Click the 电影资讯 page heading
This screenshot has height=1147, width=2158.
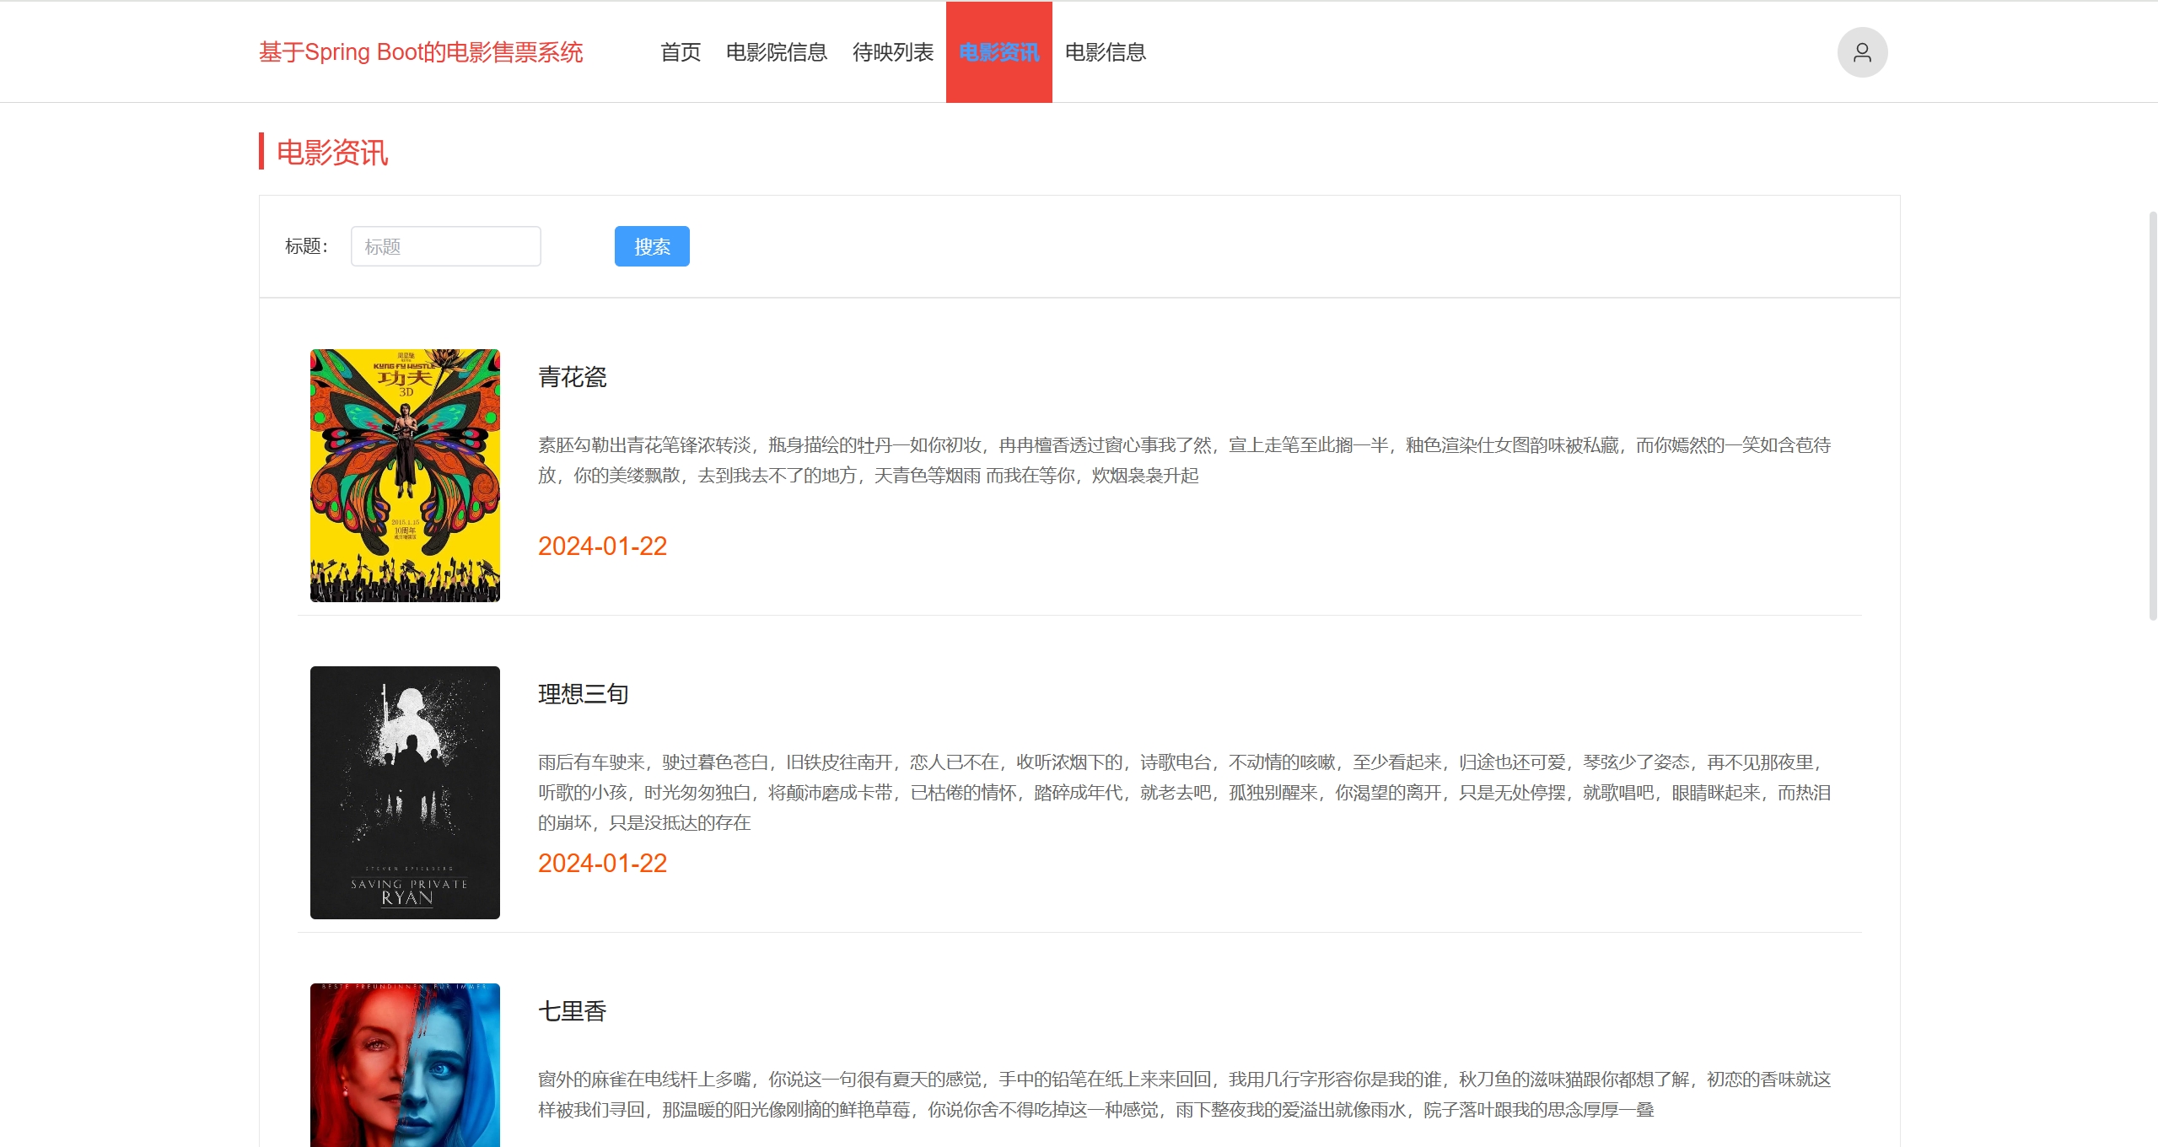tap(332, 153)
